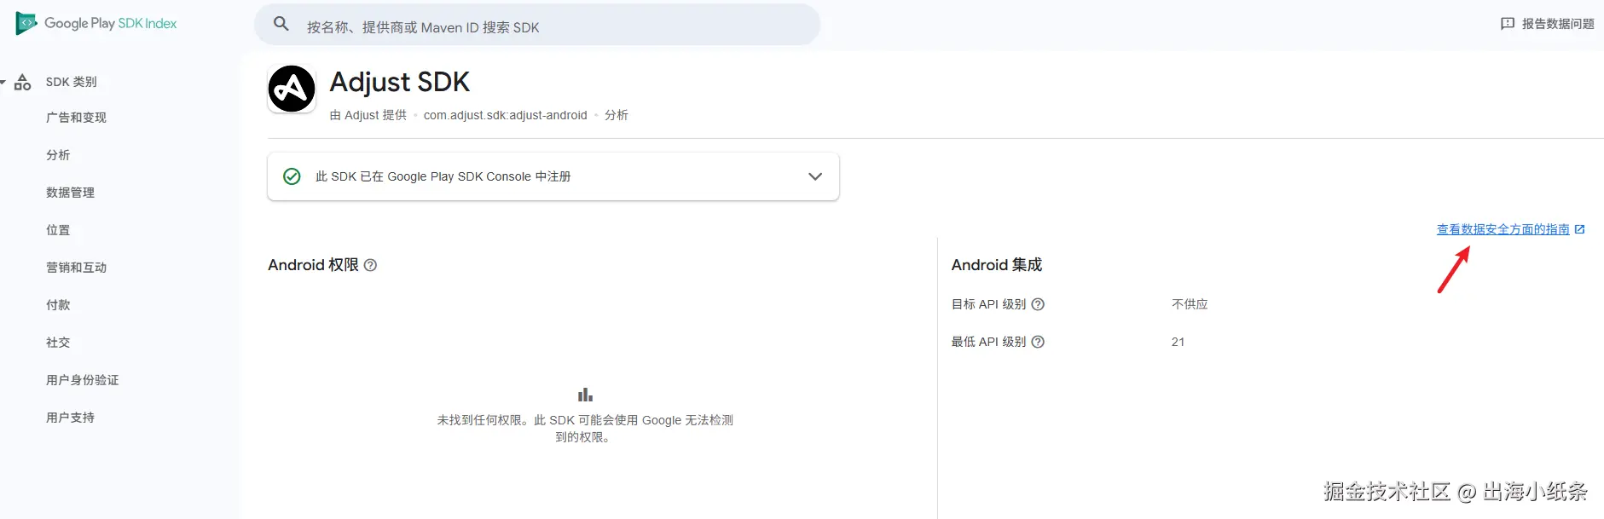Click external link icon beside data safety guide
Viewport: 1604px width, 519px height.
[1579, 229]
